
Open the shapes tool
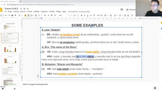click(36, 15)
